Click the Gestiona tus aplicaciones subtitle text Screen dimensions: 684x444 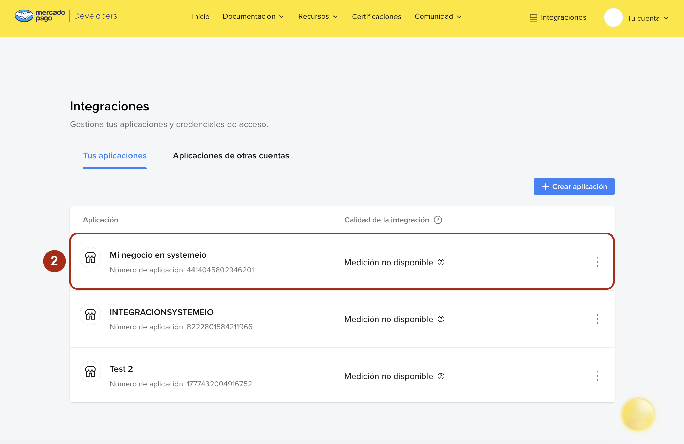(169, 124)
